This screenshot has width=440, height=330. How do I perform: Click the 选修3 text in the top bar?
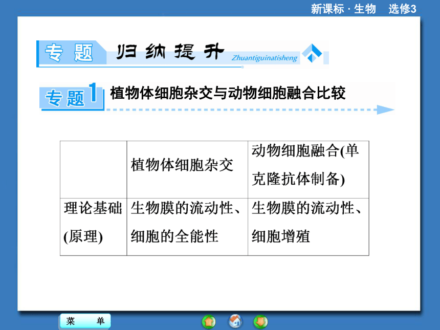click(x=402, y=9)
